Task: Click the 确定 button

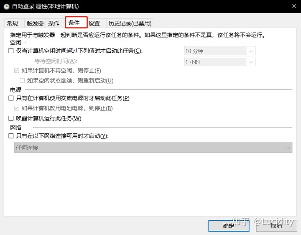Action: (x=229, y=226)
